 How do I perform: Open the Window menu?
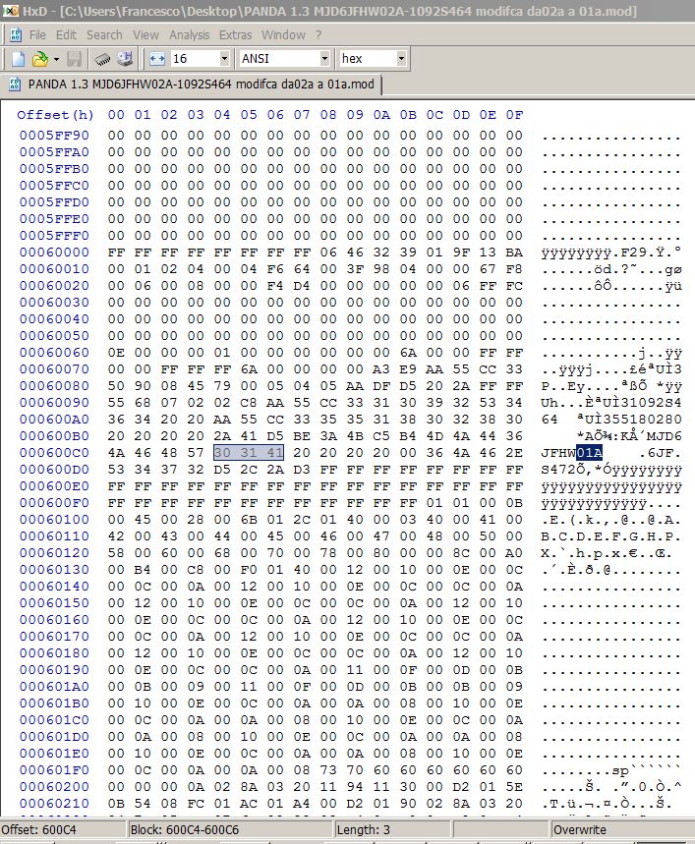pyautogui.click(x=283, y=35)
